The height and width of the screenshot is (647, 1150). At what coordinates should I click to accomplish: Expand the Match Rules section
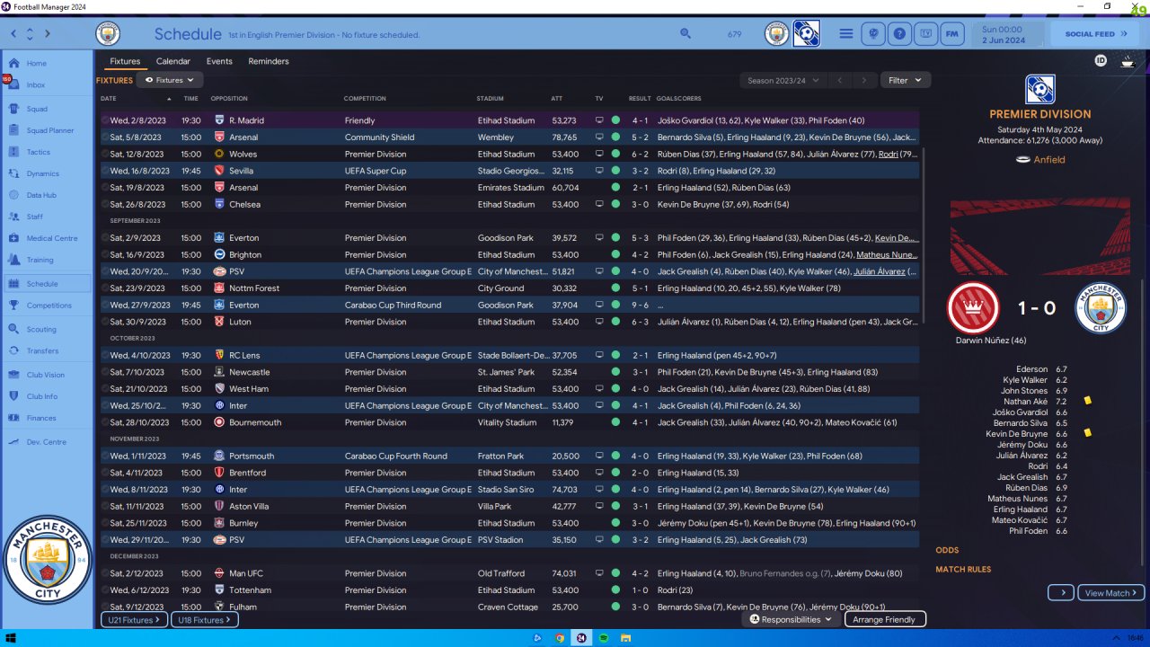tap(963, 569)
